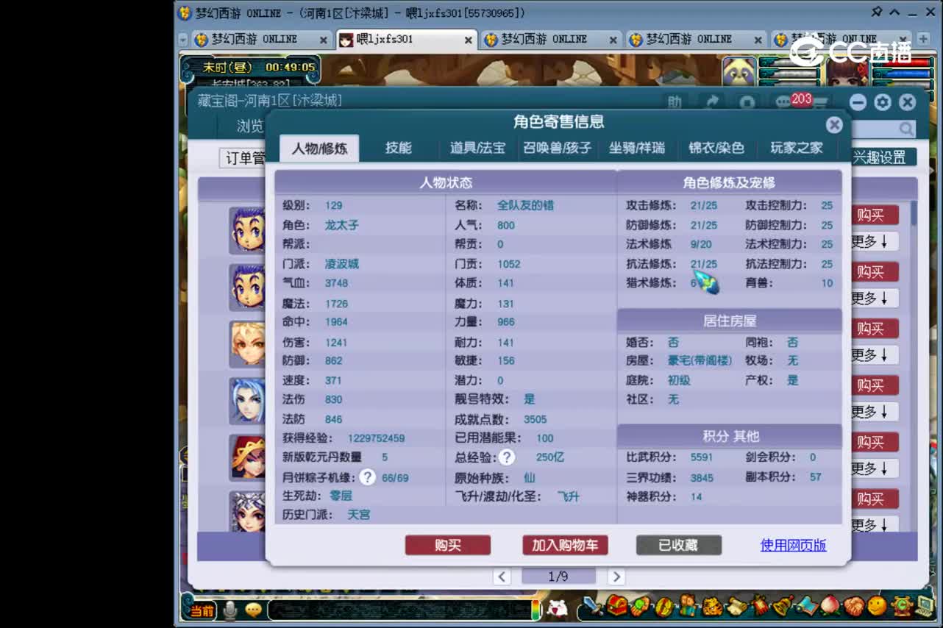Viewport: 943px width, 628px height.
Task: Click 购买 button in the dialog footer
Action: tap(448, 545)
